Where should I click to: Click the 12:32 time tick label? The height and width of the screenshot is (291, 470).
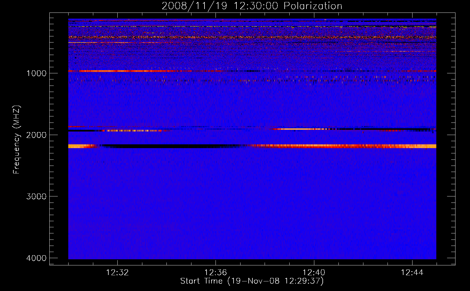point(117,273)
